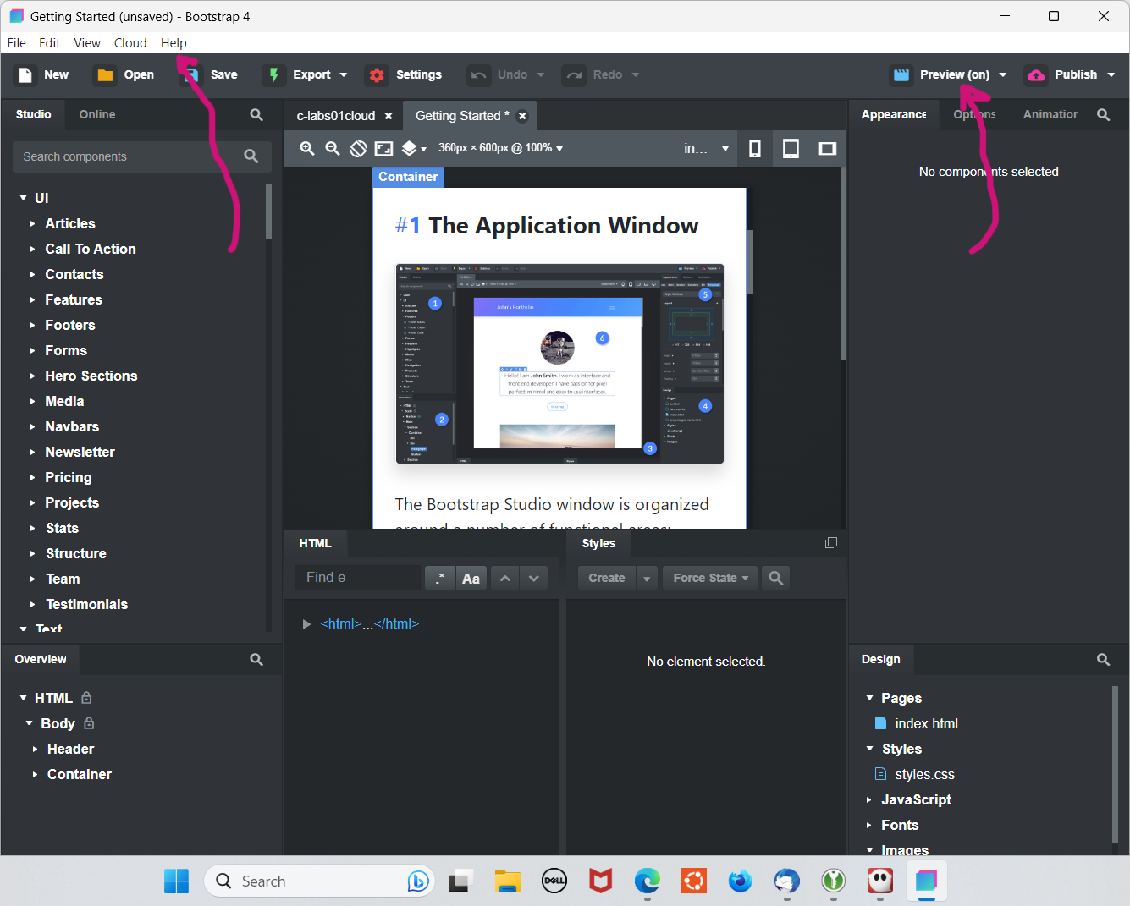Open the Export dropdown arrow

344,75
